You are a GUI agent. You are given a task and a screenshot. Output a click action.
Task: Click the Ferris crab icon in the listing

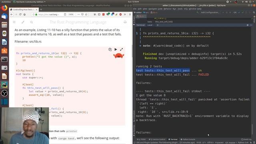119,56
